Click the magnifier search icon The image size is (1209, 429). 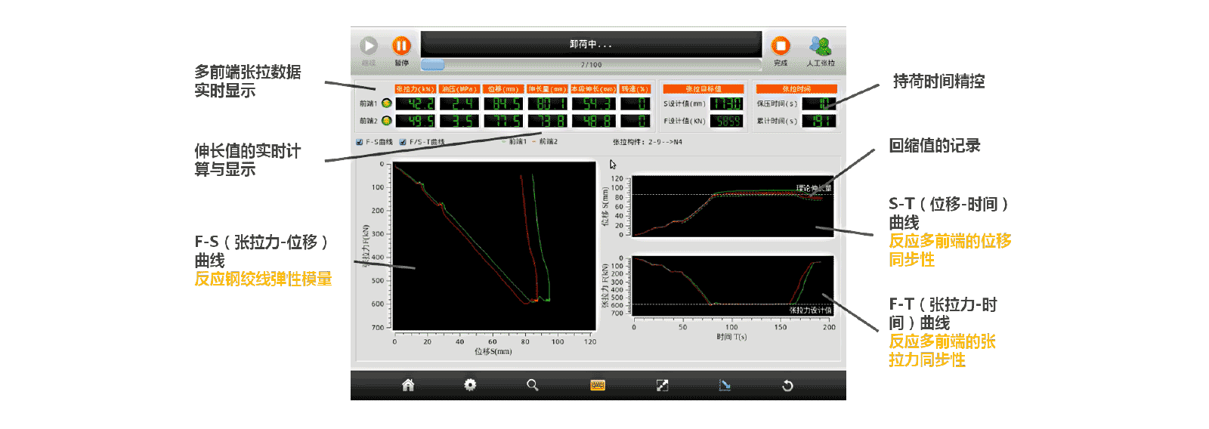tap(533, 385)
